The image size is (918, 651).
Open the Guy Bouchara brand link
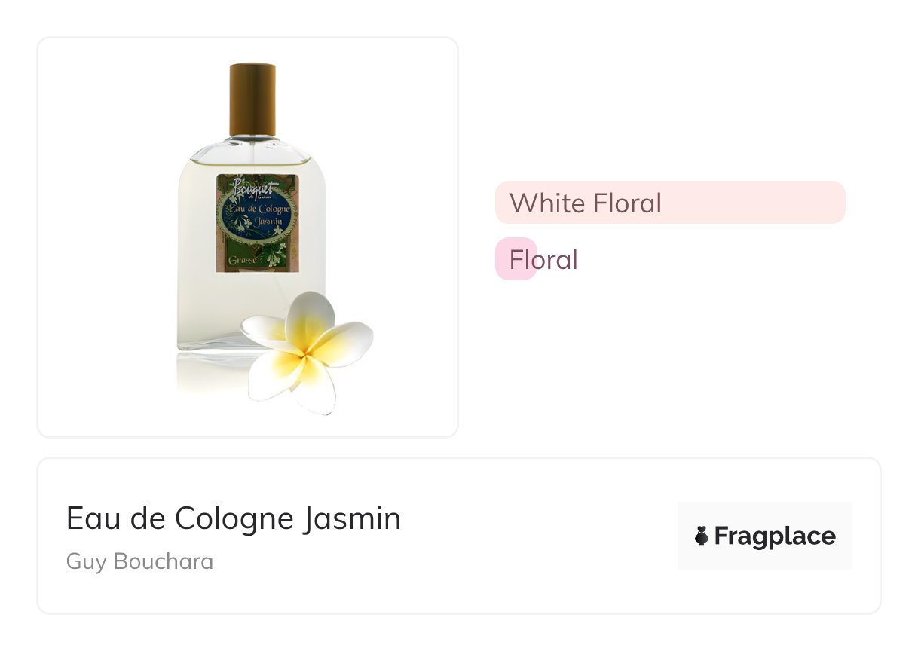tap(140, 561)
